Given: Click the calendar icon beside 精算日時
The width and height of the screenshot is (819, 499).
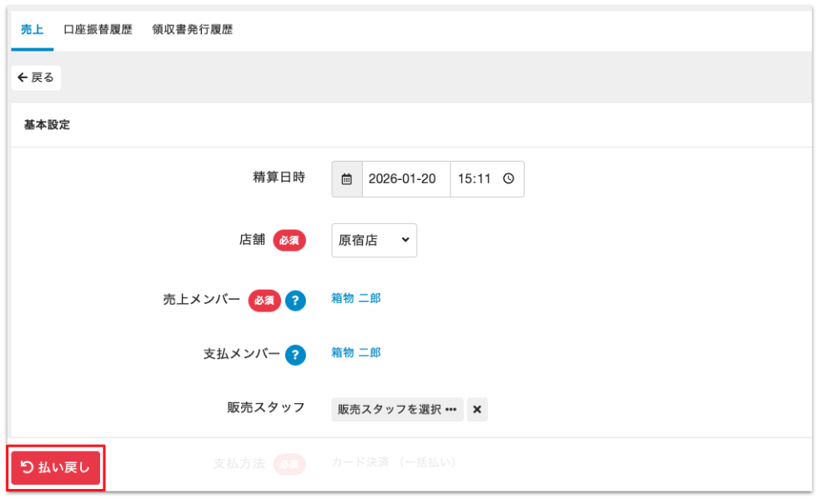Looking at the screenshot, I should pos(347,179).
